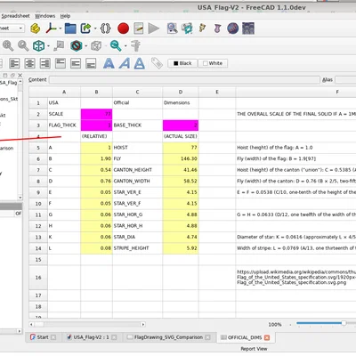Click the tree panel scroll down arrow

20,198
